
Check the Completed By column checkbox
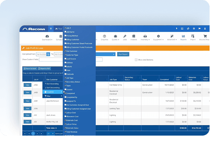point(65,97)
